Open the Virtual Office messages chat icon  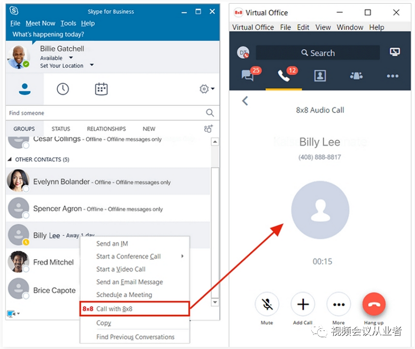[x=248, y=75]
